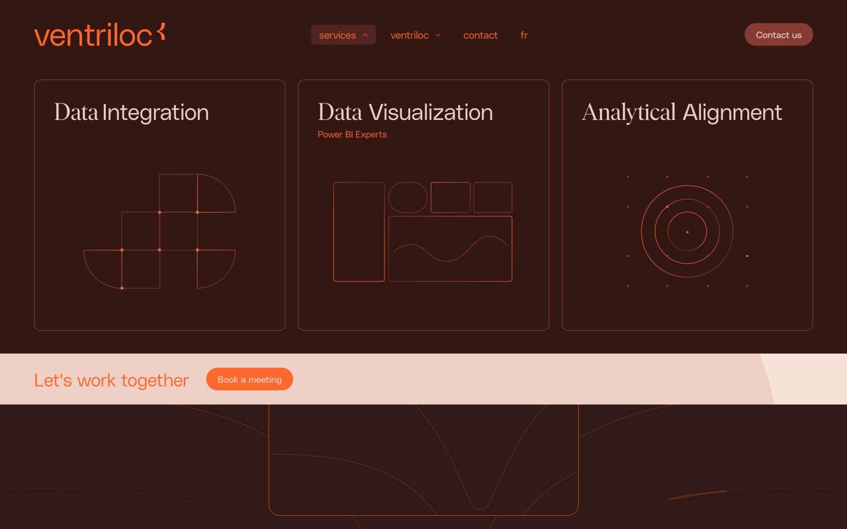
Task: Collapse the services menu chevron
Action: 366,35
